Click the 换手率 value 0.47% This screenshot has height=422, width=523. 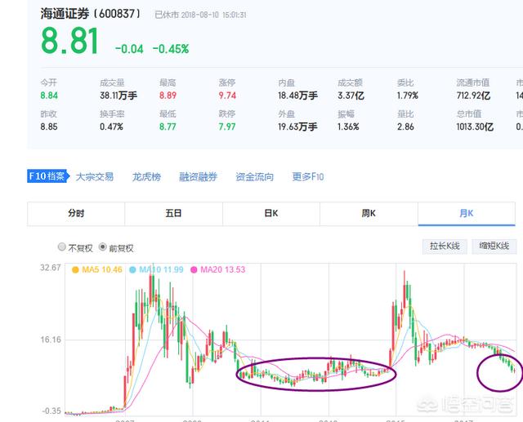tap(111, 127)
